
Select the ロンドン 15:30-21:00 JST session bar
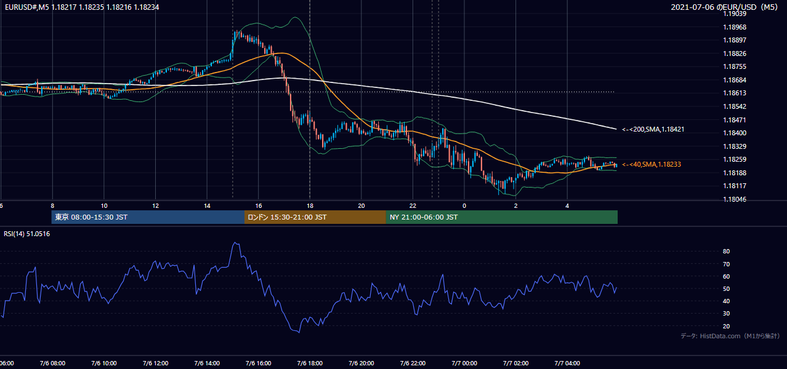315,217
